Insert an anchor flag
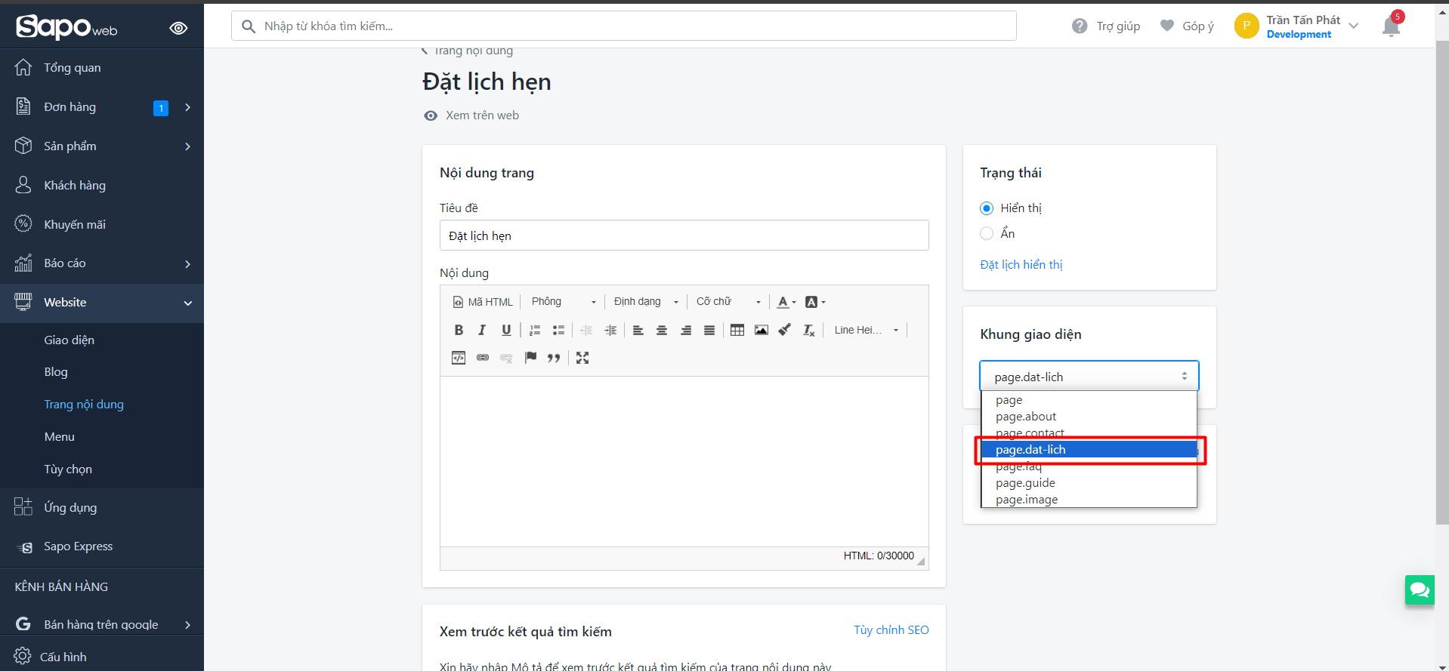 click(530, 358)
